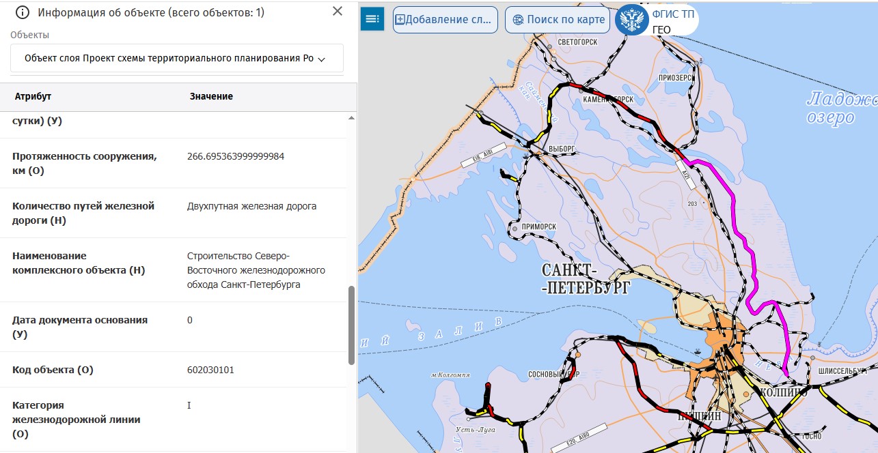Click the "Атрибут" column header
Screen dimensions: 878x453
tap(33, 97)
